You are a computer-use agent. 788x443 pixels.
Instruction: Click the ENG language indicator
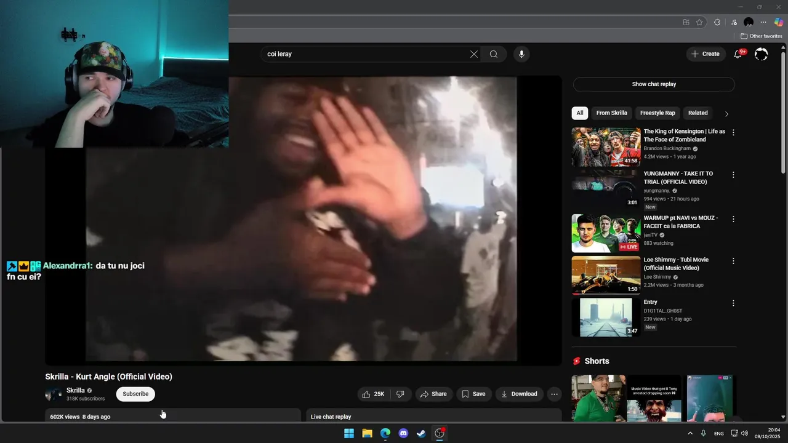[718, 433]
